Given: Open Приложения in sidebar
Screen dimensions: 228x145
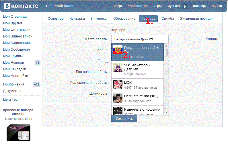Looking at the screenshot, I should pos(14,84).
